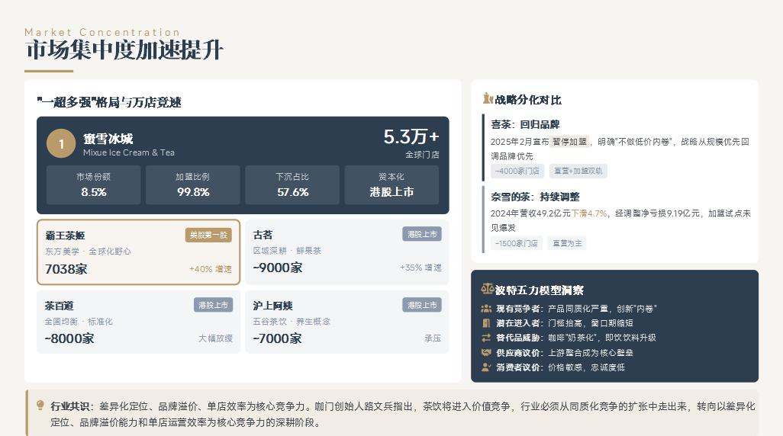783x436 pixels.
Task: Click the 5.3万+ global store count
Action: click(411, 136)
